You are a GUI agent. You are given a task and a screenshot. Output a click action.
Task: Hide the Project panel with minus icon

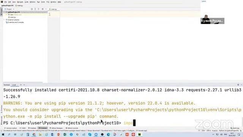click(x=46, y=9)
